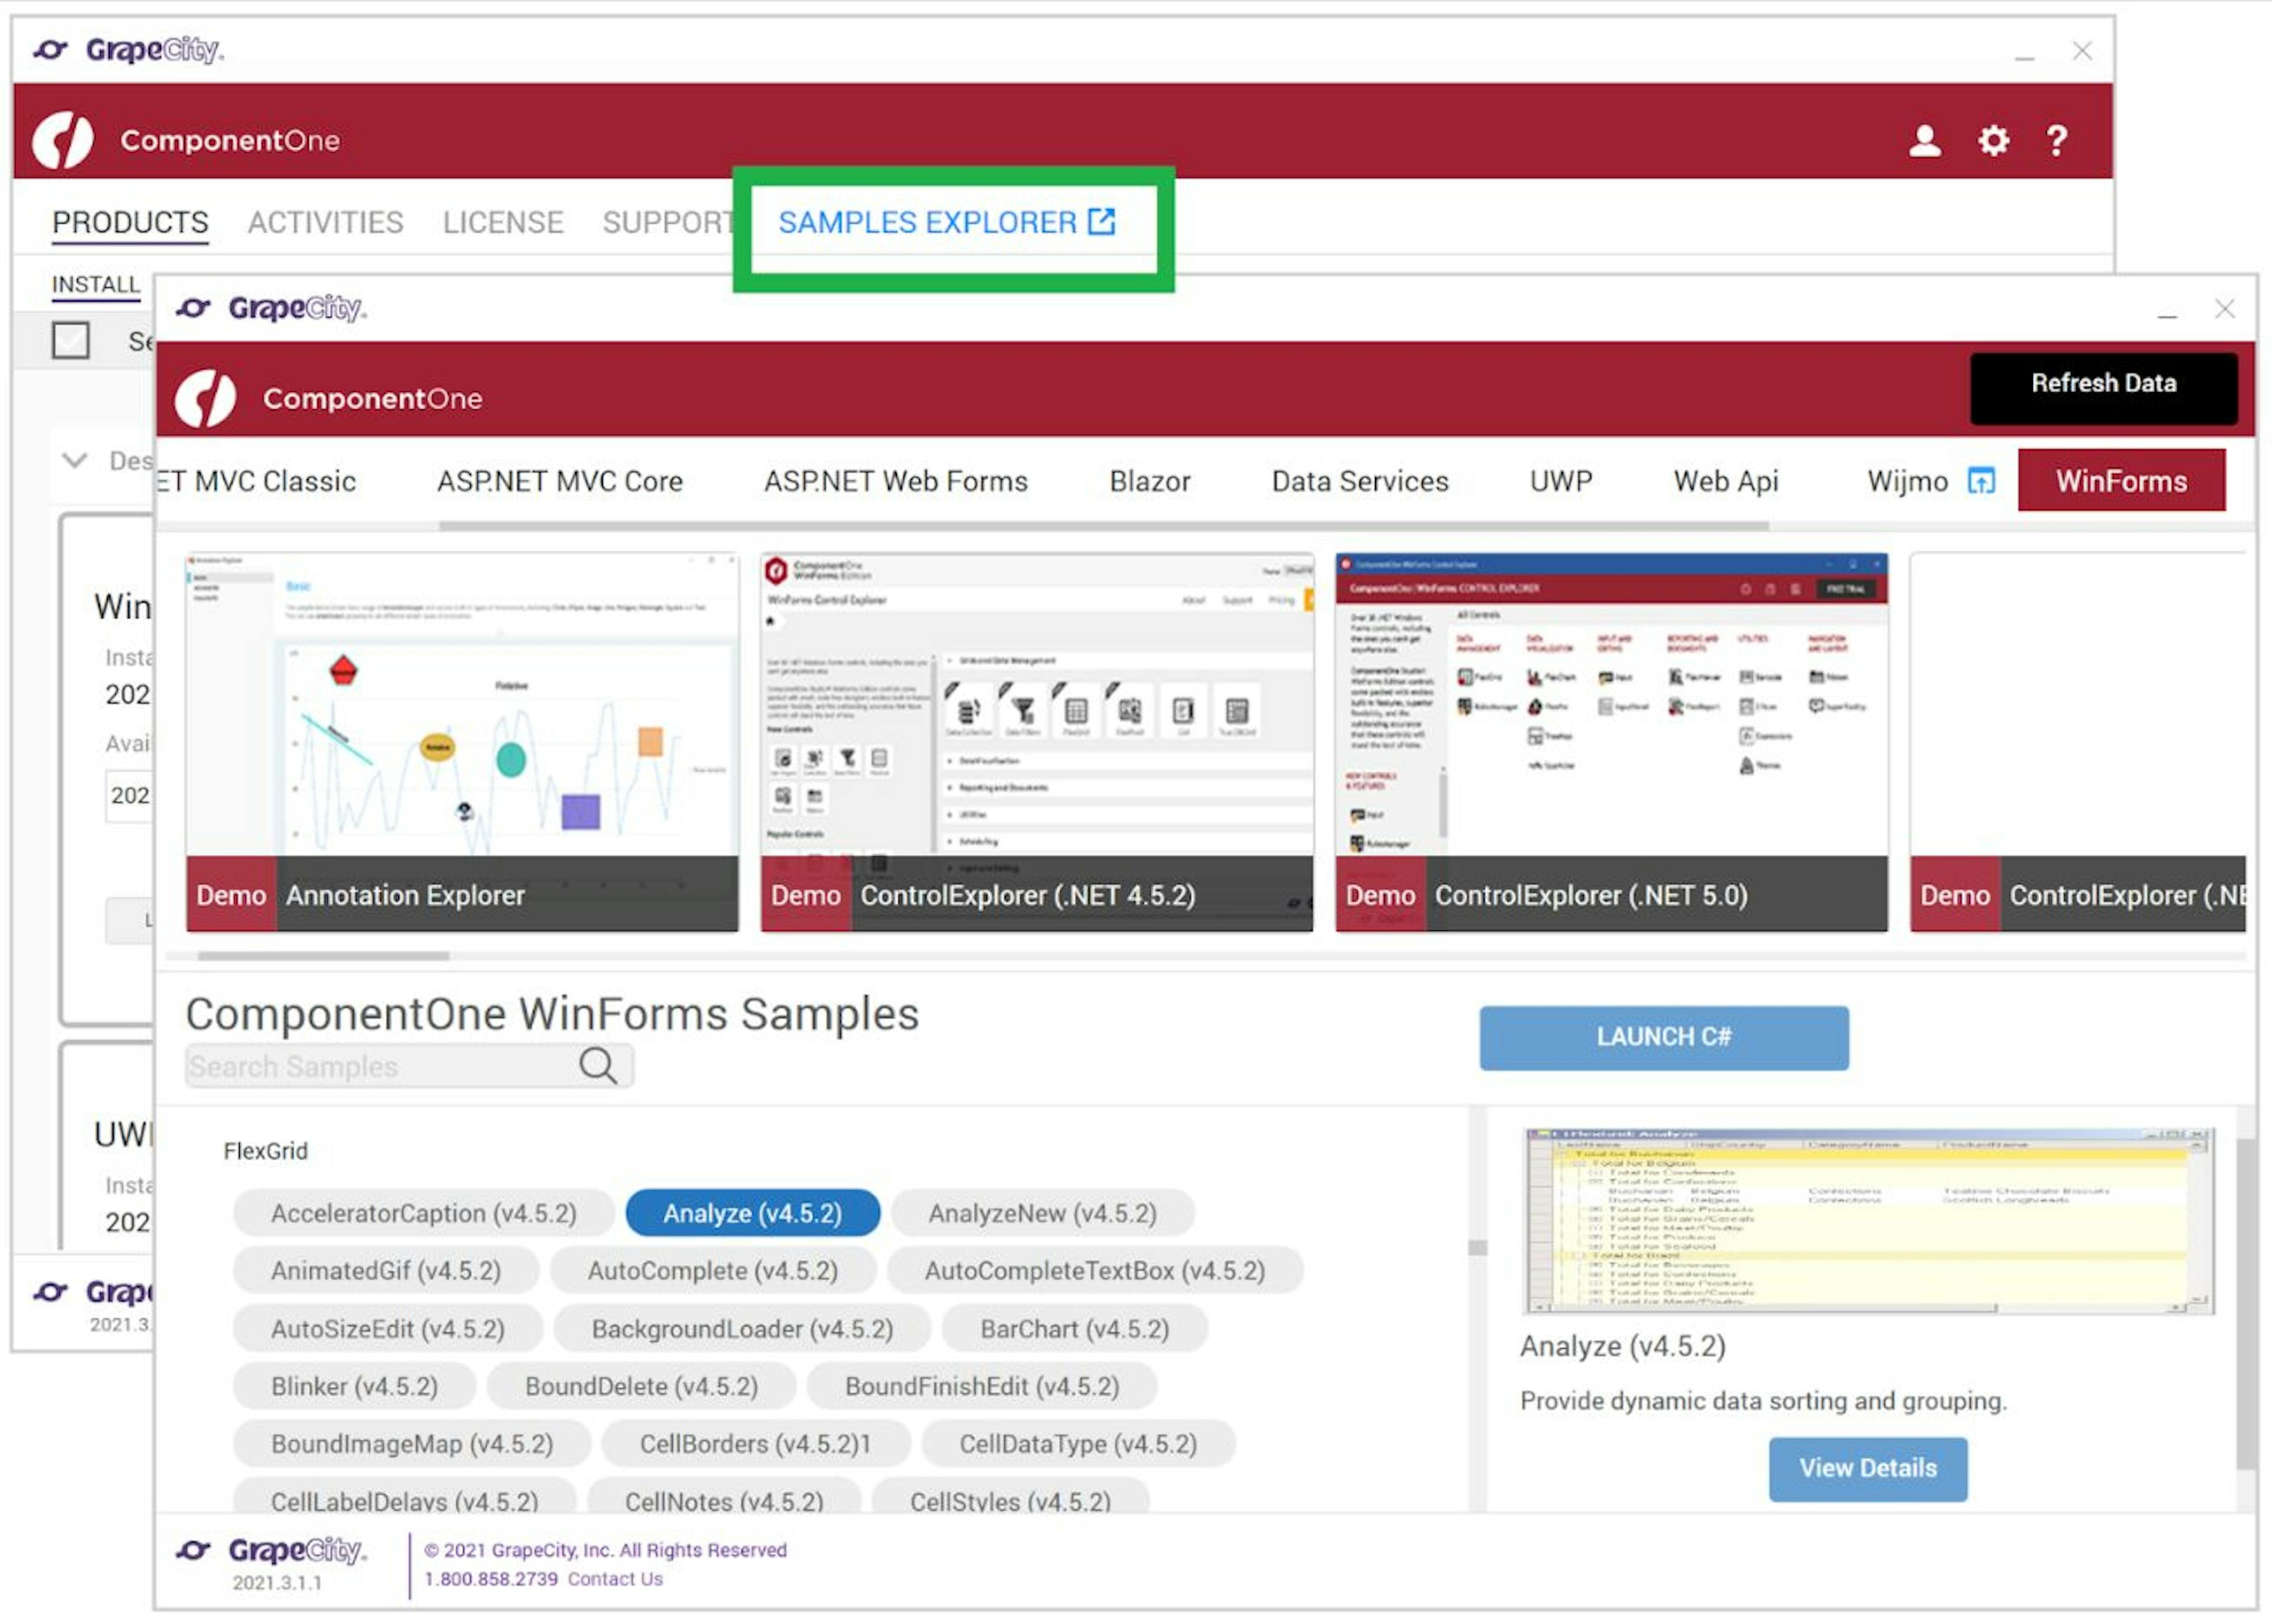The width and height of the screenshot is (2272, 1624).
Task: Open the settings gear icon
Action: point(1992,140)
